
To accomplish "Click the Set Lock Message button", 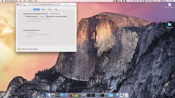I will tap(59, 19).
